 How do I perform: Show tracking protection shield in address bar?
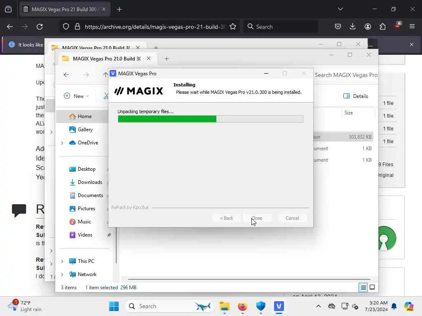coord(66,27)
